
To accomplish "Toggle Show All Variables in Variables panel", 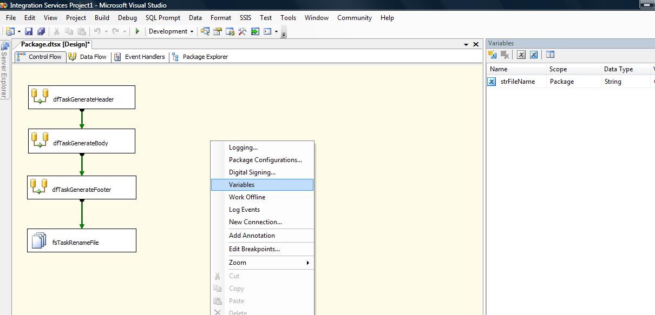I will click(x=533, y=55).
